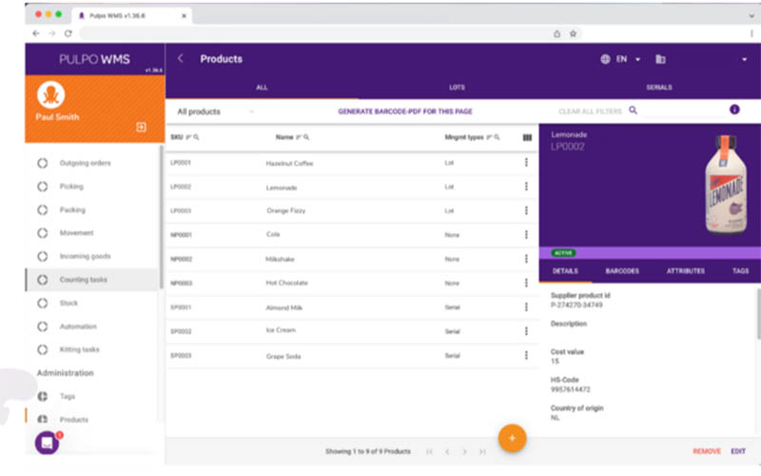Open the more options menu for Milkshake
Screen dimensions: 761x476
pos(526,259)
